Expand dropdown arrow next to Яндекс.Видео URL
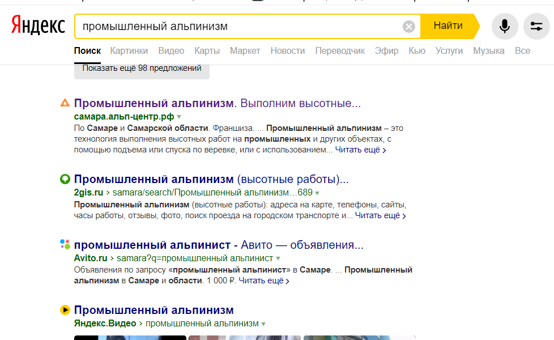Screen dimensions: 554x340 pos(263,324)
